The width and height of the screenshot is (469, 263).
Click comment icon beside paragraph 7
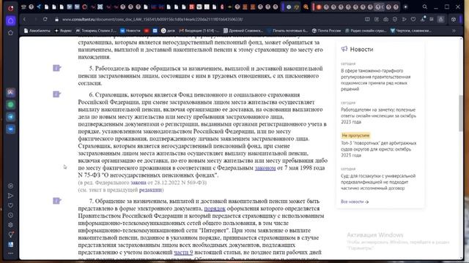[x=56, y=201]
